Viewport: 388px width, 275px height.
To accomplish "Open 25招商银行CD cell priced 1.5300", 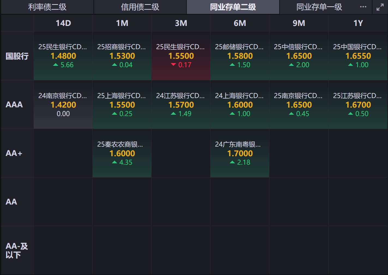I will pos(122,56).
